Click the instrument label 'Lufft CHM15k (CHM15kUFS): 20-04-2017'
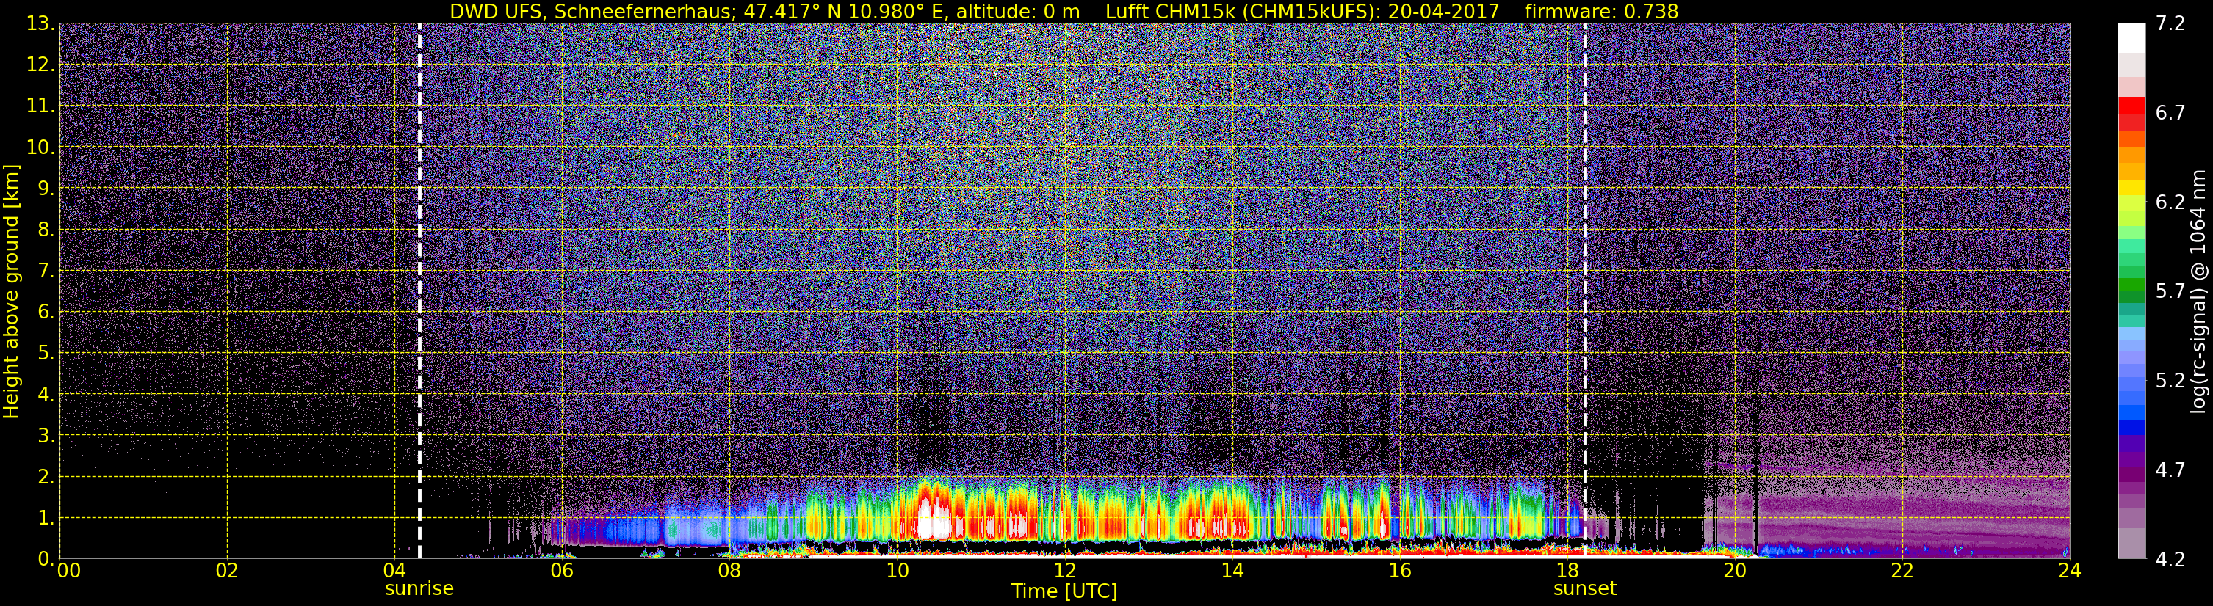Viewport: 2213px width, 606px height. click(x=1302, y=11)
